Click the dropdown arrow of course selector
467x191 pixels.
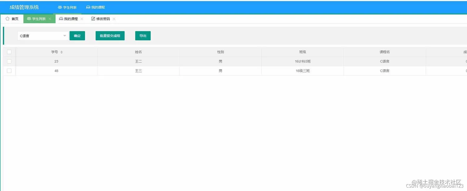click(x=65, y=36)
